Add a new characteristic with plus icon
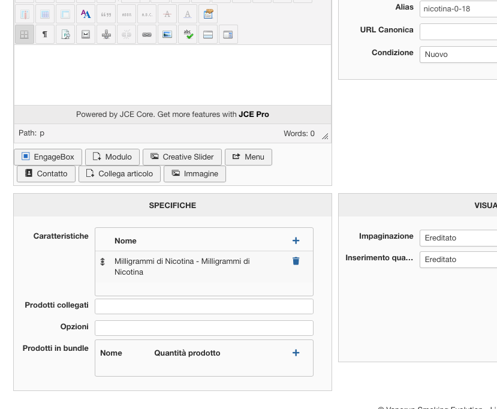The image size is (497, 409). click(296, 240)
